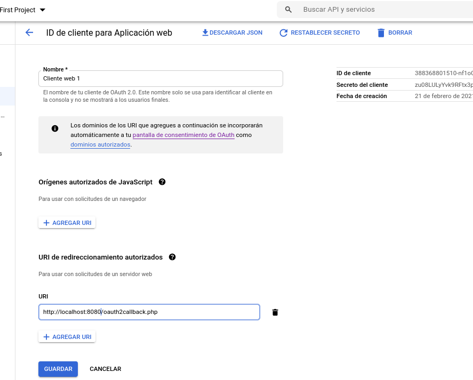This screenshot has height=380, width=473.
Task: Click the refresh icon beside RESTABLECER SECRETO
Action: click(283, 33)
